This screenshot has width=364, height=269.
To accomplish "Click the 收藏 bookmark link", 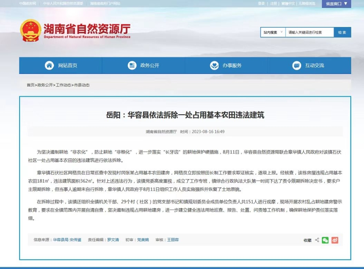I will [308, 240].
